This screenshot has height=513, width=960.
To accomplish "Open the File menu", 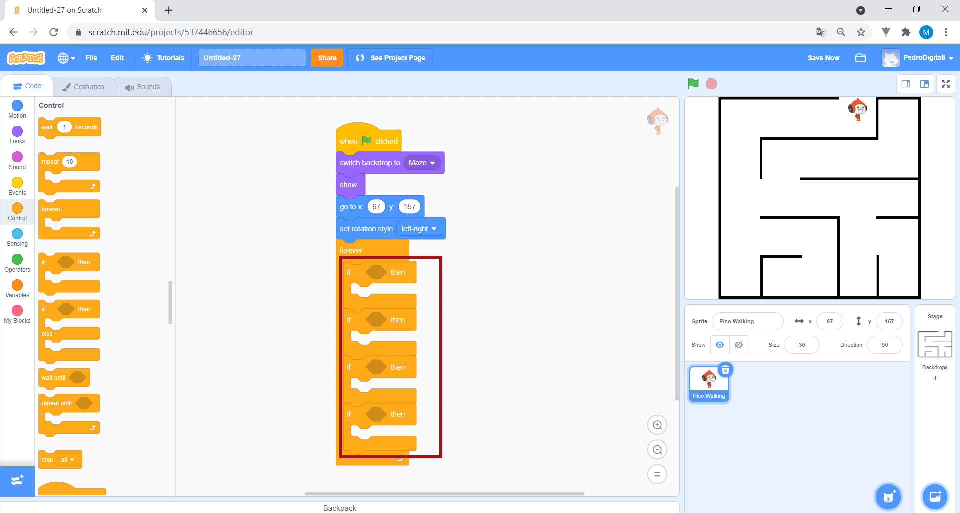I will (91, 58).
